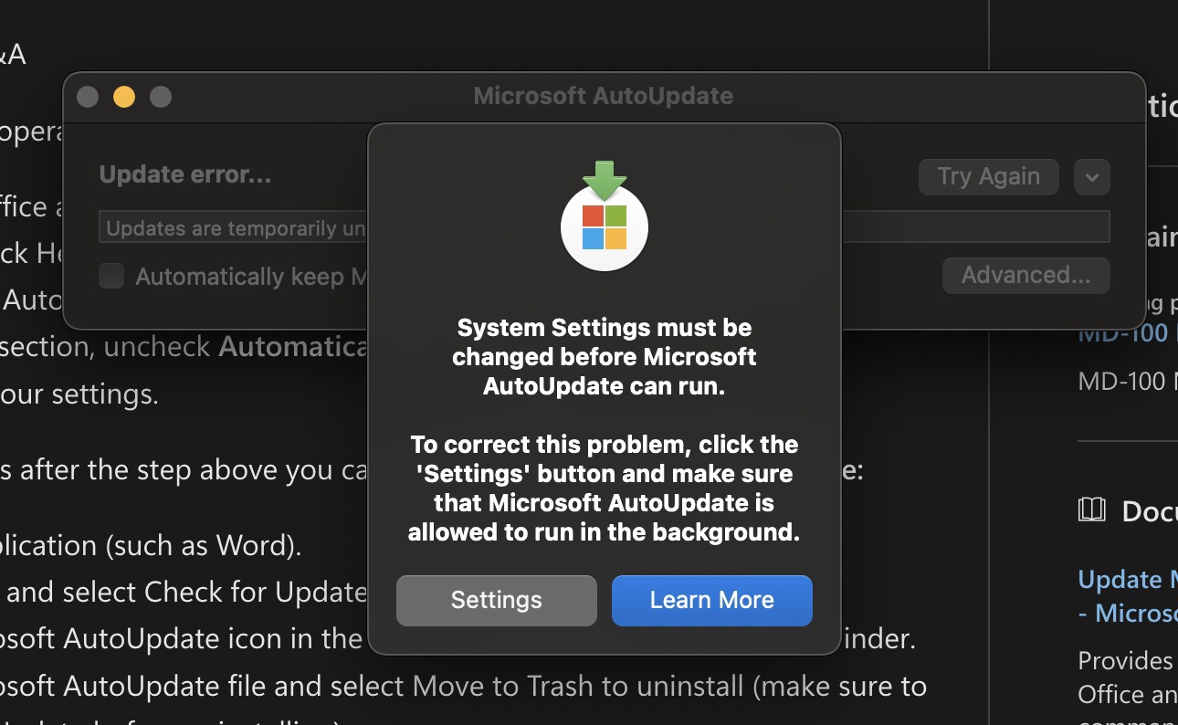This screenshot has width=1178, height=725.
Task: Open Advanced... options
Action: point(1025,275)
